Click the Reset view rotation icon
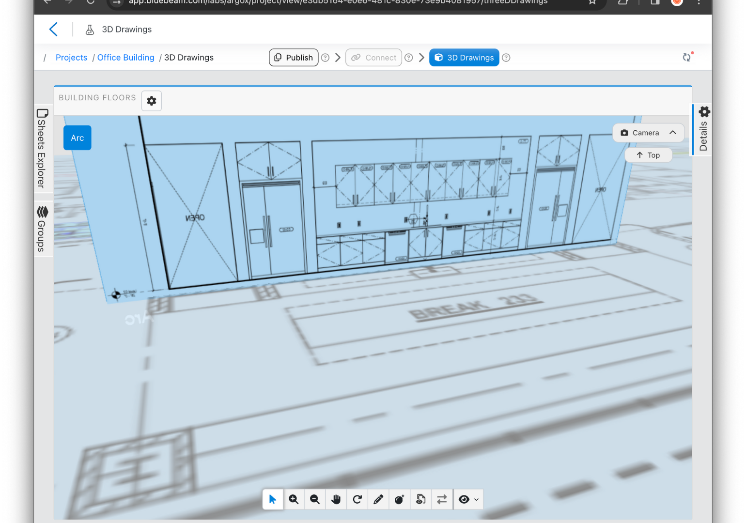 (357, 499)
